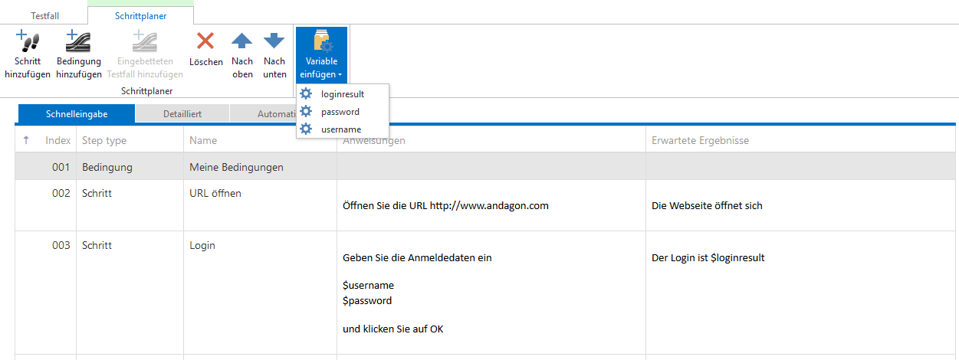
Task: Click gear icon next to password
Action: click(306, 112)
